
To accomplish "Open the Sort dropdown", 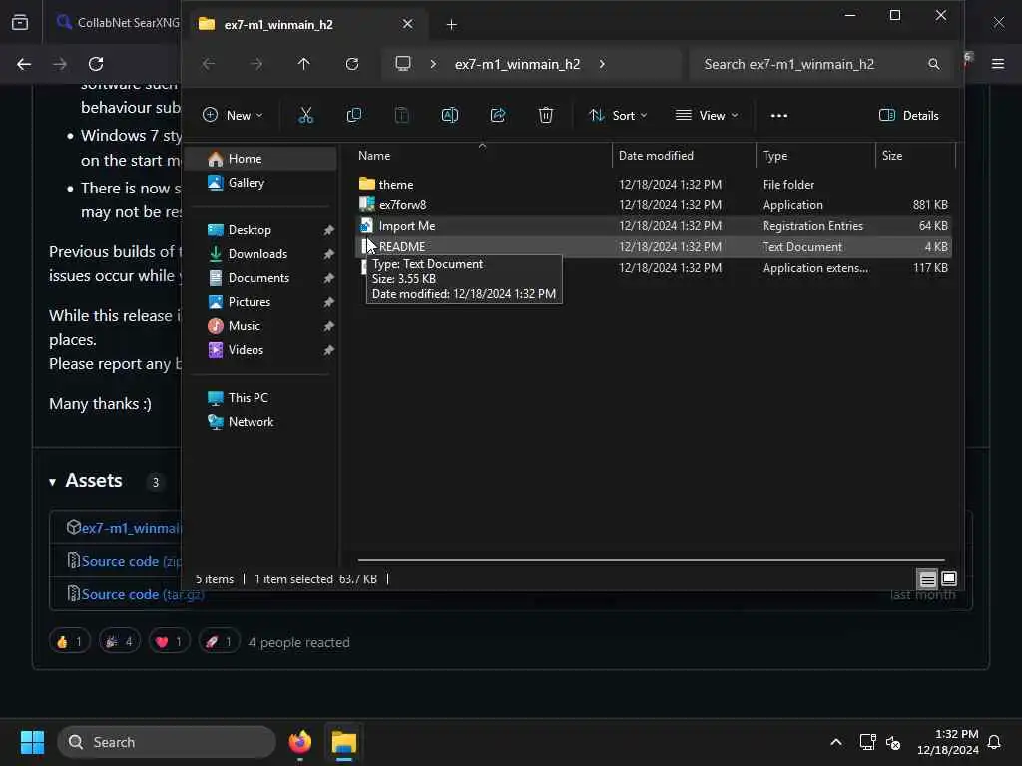I will pyautogui.click(x=618, y=116).
